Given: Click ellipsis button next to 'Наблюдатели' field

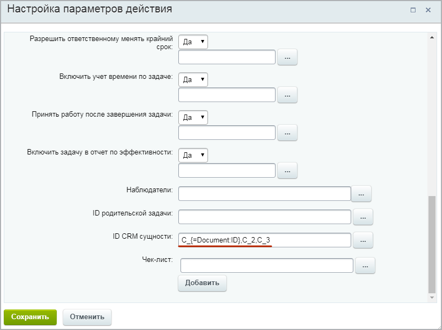Looking at the screenshot, I should pyautogui.click(x=361, y=193).
